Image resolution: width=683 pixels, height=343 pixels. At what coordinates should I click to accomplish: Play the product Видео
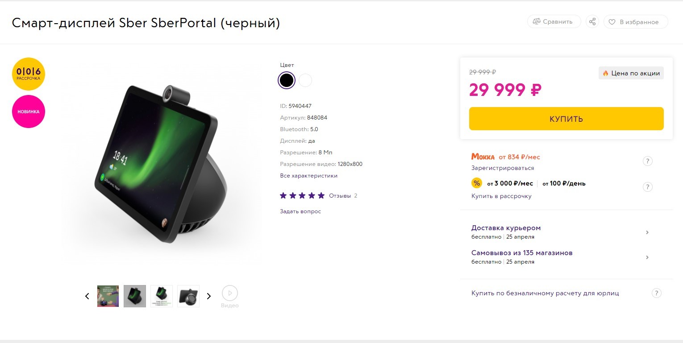coord(230,293)
